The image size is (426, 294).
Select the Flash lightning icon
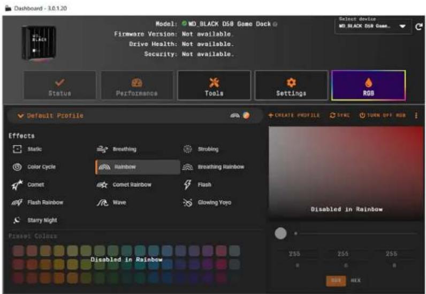tap(187, 185)
